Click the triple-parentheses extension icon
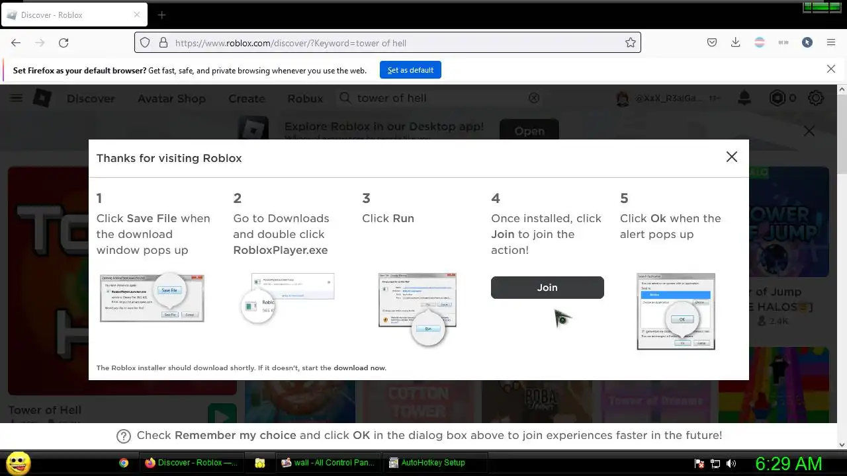 click(783, 42)
